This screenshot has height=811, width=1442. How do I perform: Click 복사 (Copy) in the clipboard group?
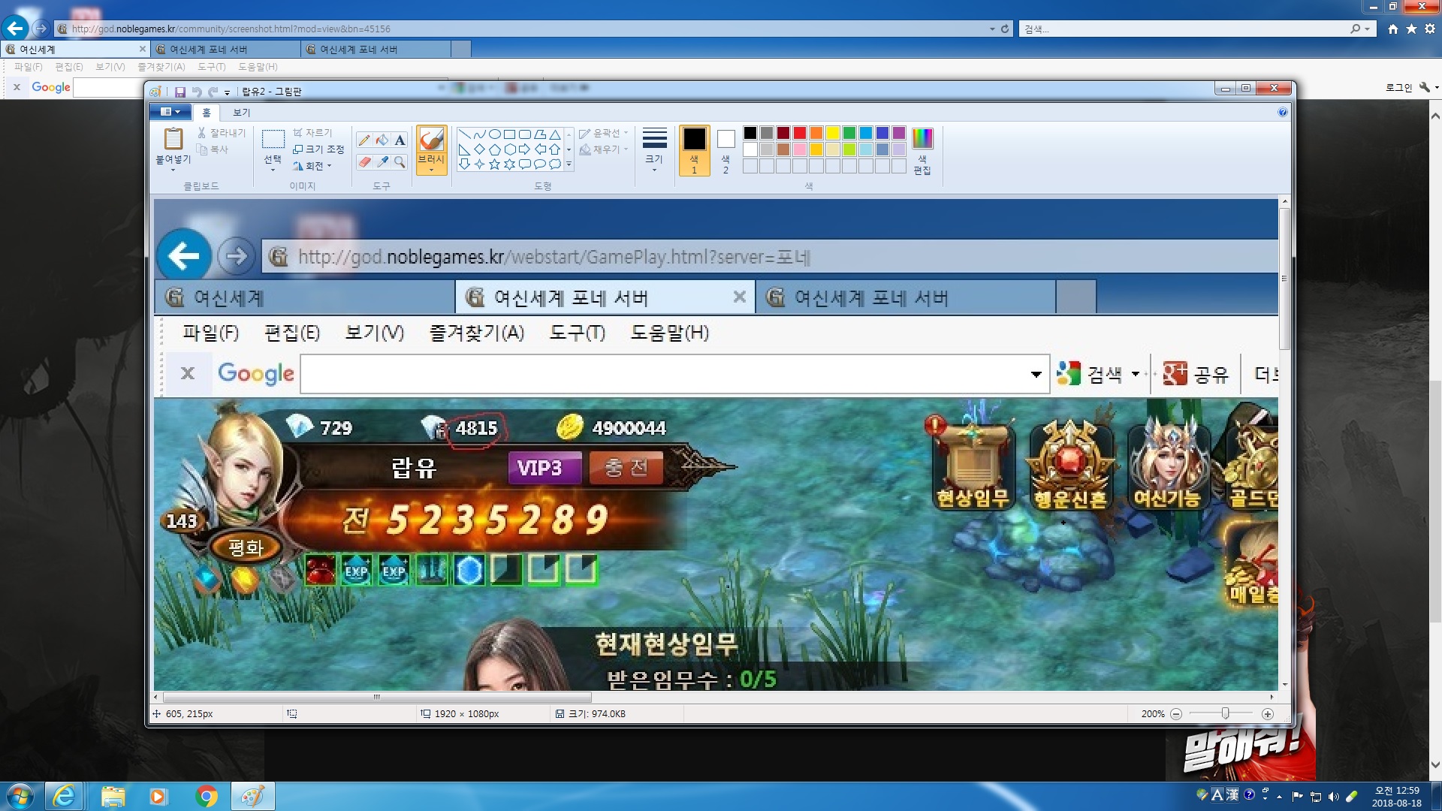(x=213, y=149)
